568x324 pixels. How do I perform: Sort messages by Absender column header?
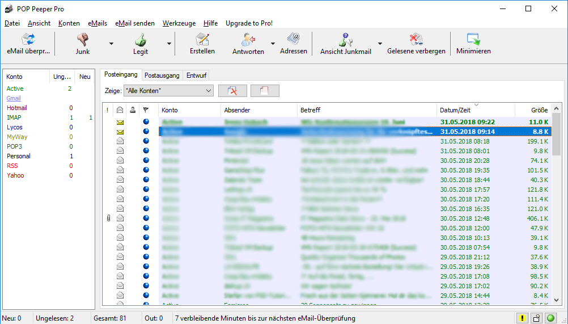[259, 110]
